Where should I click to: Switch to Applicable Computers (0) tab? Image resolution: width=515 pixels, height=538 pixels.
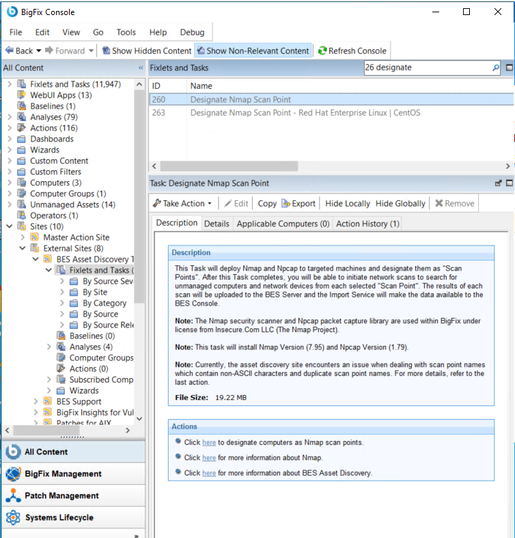point(283,224)
